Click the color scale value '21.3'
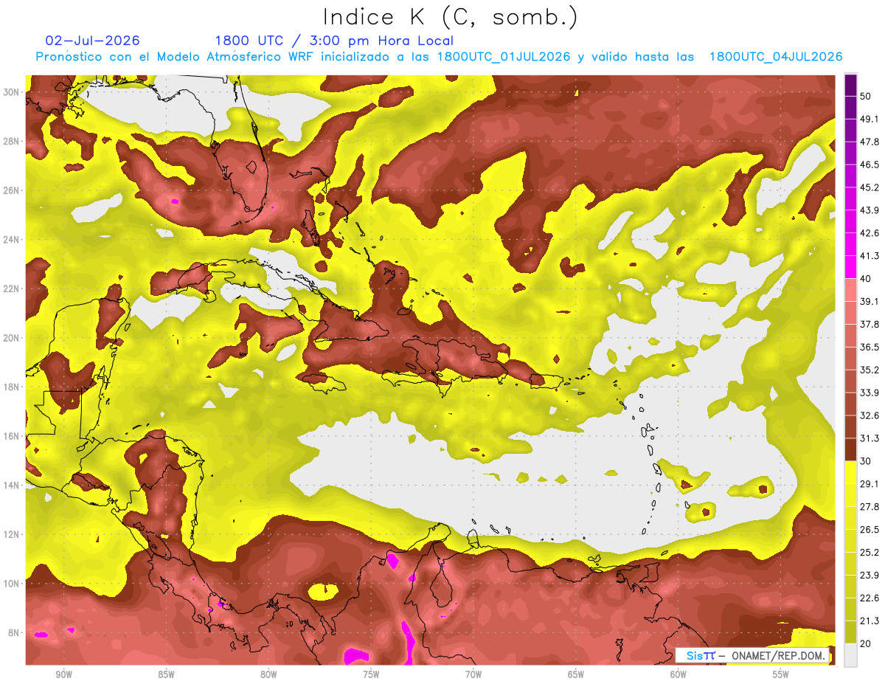885x684 pixels. tap(870, 621)
